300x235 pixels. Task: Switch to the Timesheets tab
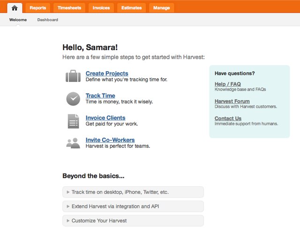69,8
